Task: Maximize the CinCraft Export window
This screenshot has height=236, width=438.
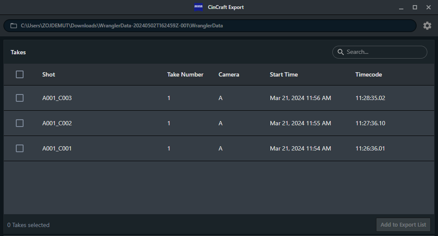Action: click(x=414, y=7)
